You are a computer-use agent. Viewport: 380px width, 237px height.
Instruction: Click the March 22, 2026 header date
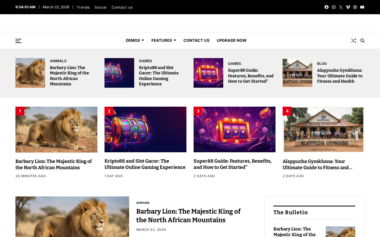56,7
